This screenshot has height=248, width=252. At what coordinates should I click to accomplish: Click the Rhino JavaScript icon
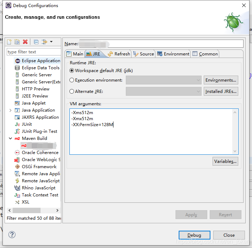[17, 188]
